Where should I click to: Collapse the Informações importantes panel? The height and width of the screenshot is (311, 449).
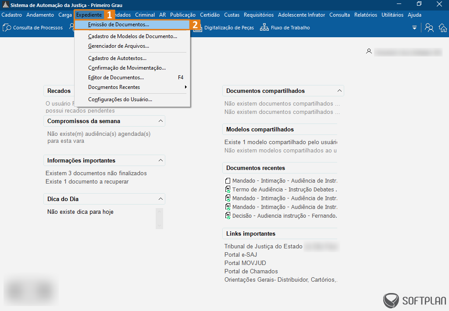[160, 160]
